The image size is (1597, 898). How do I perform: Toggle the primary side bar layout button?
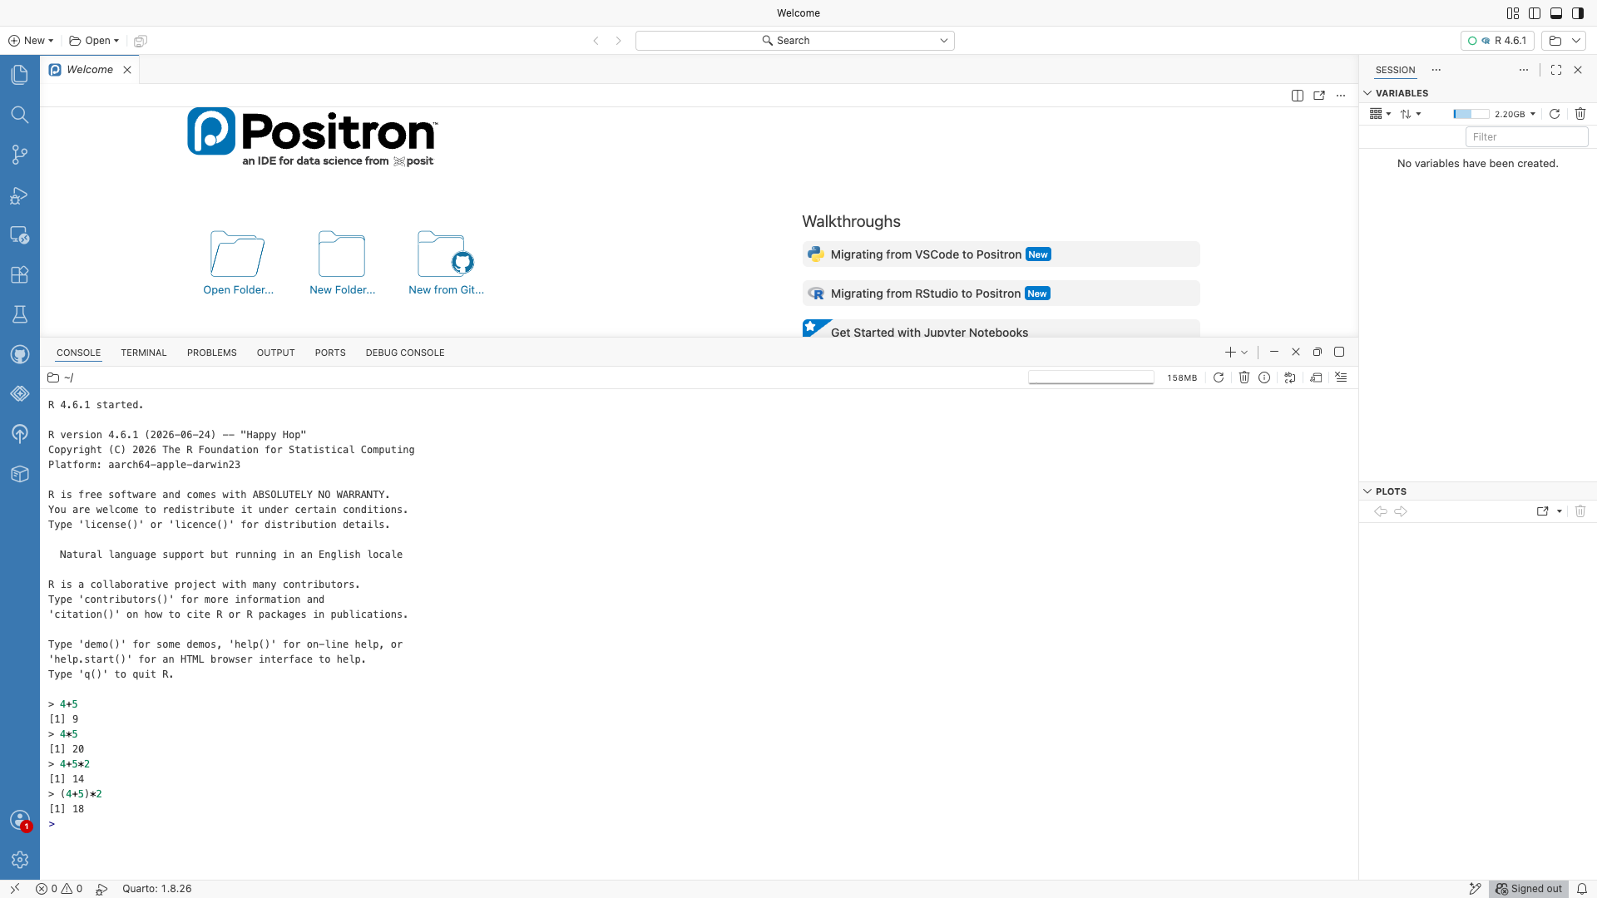pos(1535,13)
